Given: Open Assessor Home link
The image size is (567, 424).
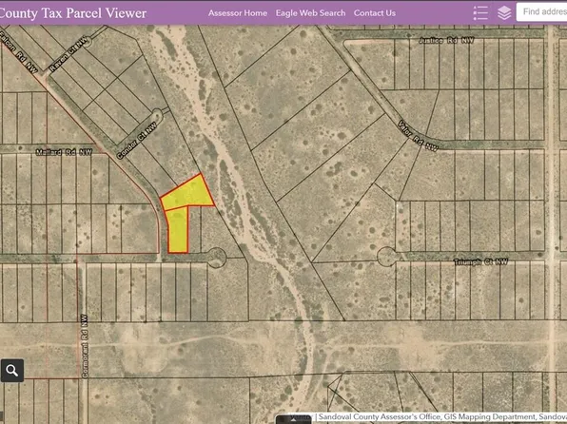Looking at the screenshot, I should tap(238, 13).
